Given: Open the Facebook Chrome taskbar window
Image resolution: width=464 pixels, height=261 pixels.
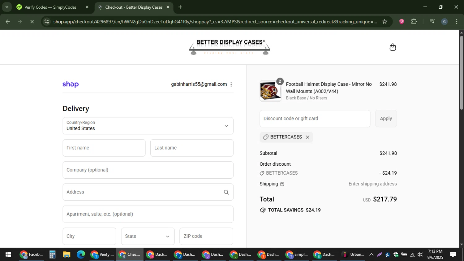Looking at the screenshot, I should point(31,254).
